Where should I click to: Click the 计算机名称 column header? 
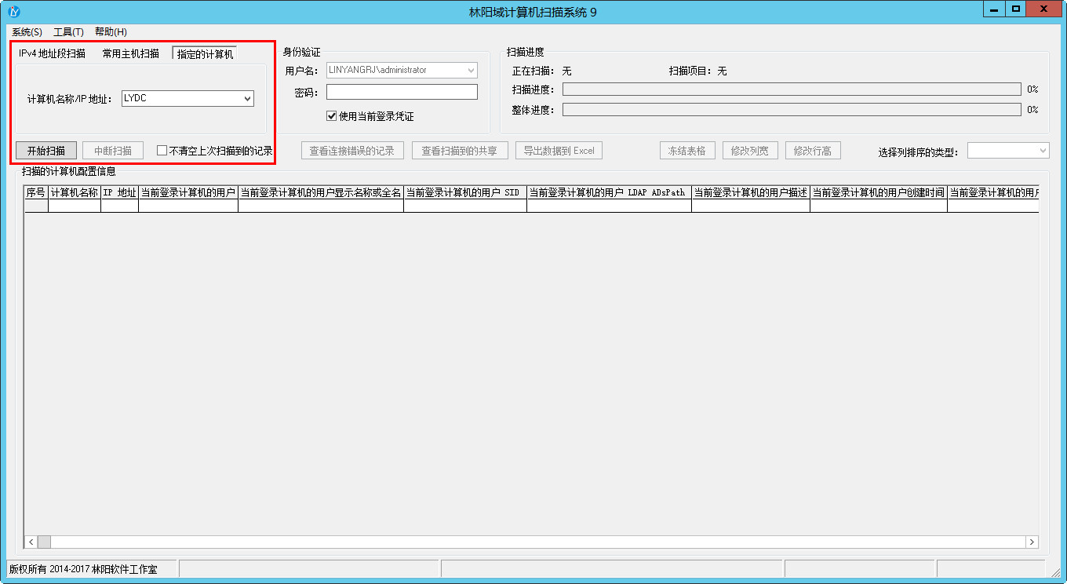pos(75,192)
